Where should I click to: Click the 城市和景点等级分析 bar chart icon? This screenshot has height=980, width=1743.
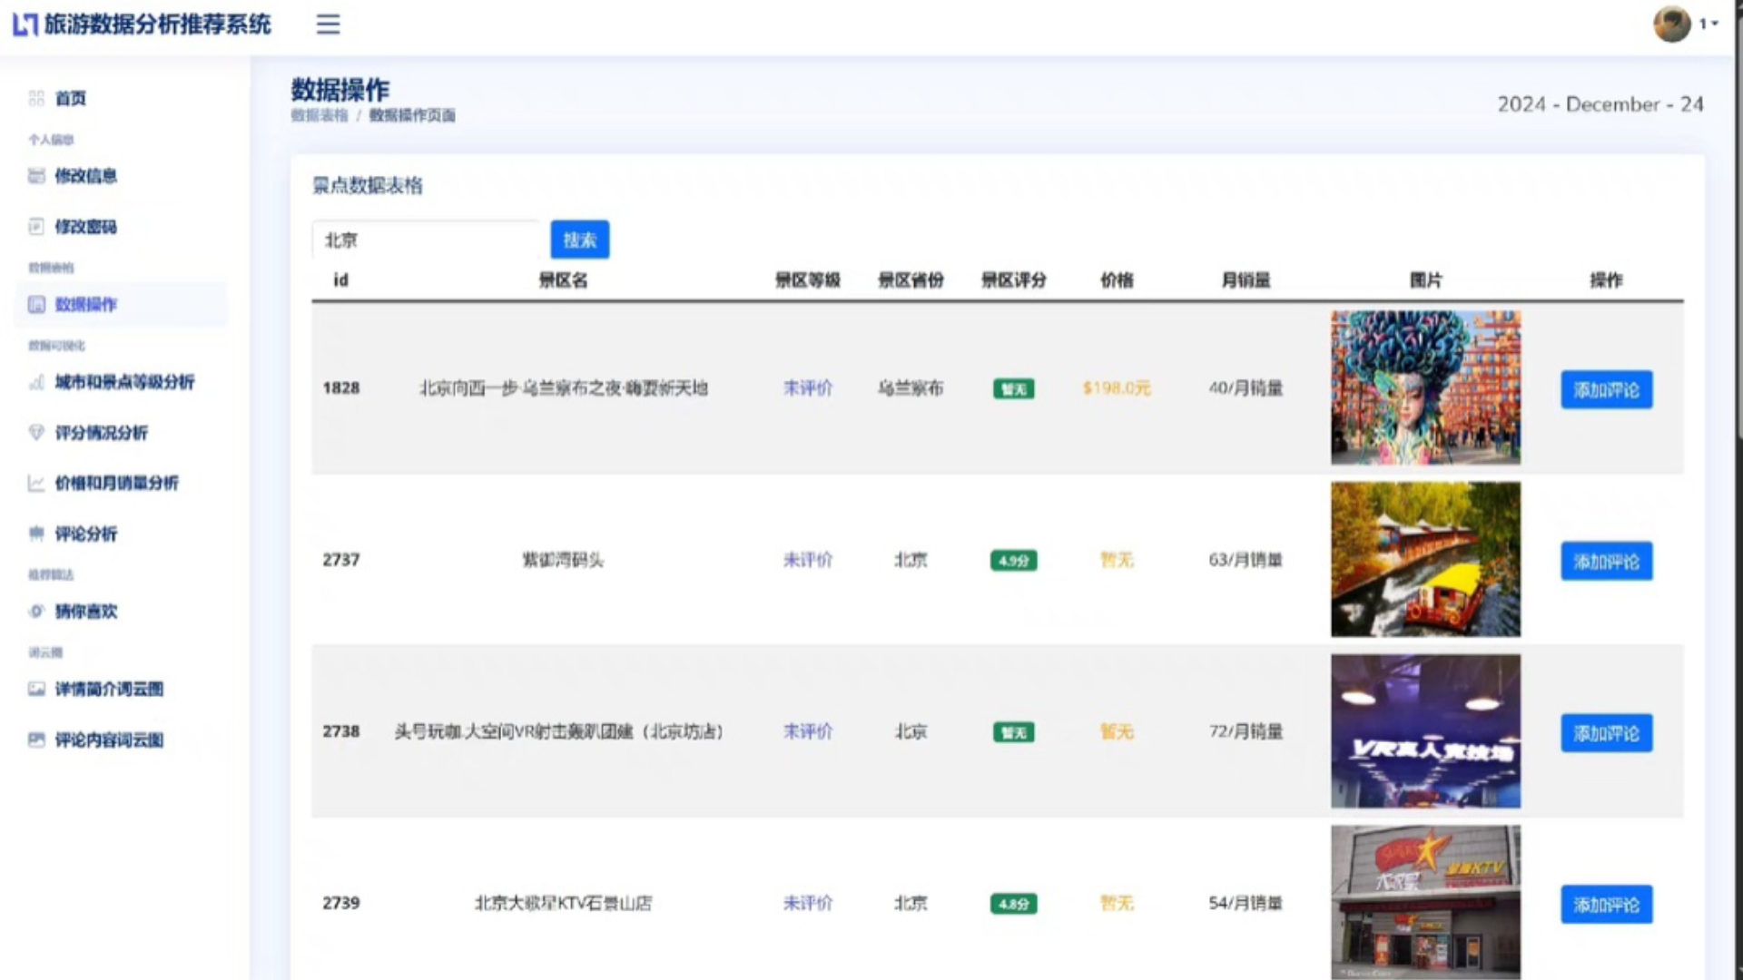(x=36, y=382)
